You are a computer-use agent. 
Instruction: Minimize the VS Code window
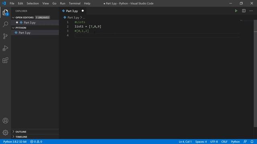coord(230,3)
